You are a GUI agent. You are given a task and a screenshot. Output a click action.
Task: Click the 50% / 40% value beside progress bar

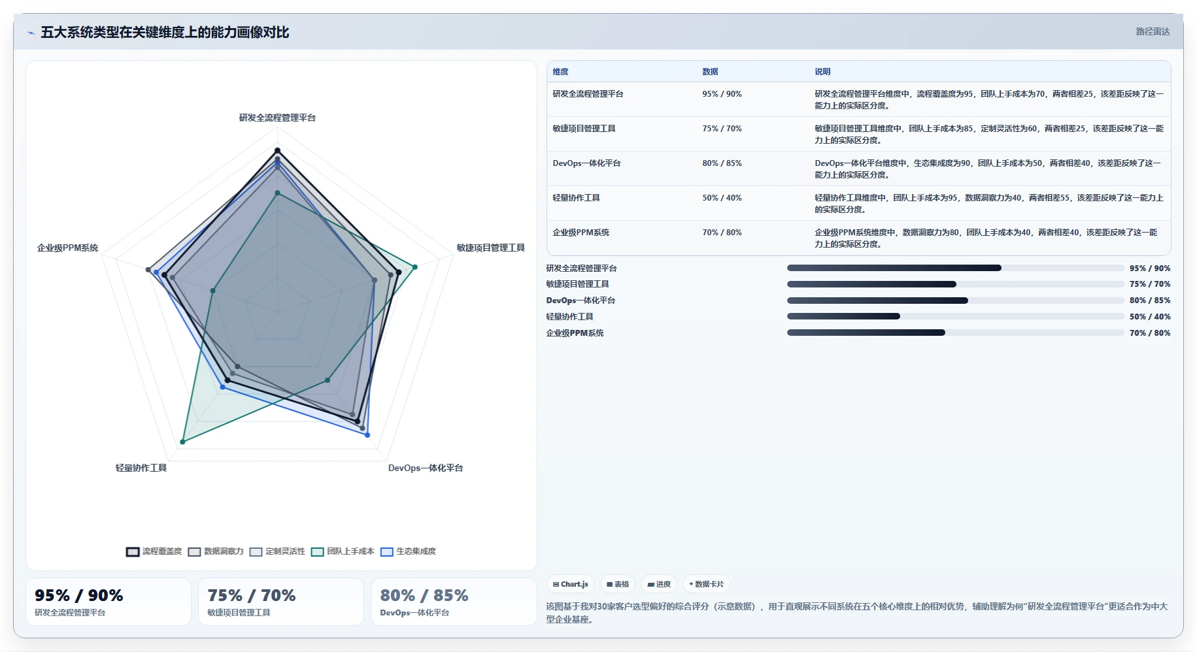coord(1150,317)
